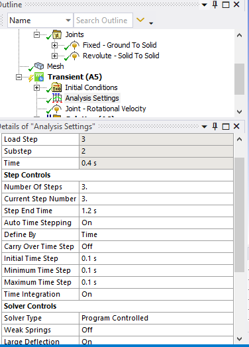Click the Joint - Rotational Velocity icon
Screen dimensions: 249x347
pyautogui.click(x=57, y=109)
